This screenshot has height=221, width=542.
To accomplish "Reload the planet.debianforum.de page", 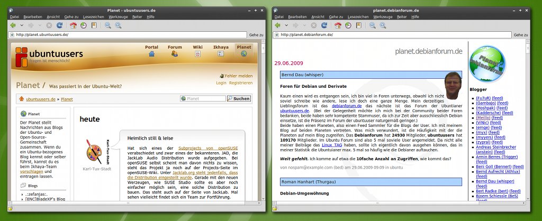I will point(324,25).
